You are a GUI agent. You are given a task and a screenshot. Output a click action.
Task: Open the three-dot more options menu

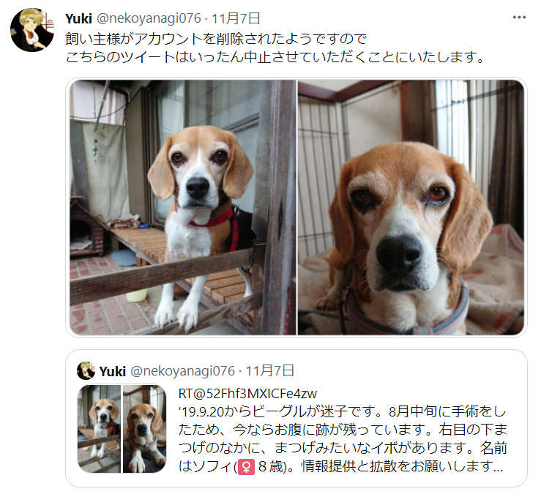[519, 18]
